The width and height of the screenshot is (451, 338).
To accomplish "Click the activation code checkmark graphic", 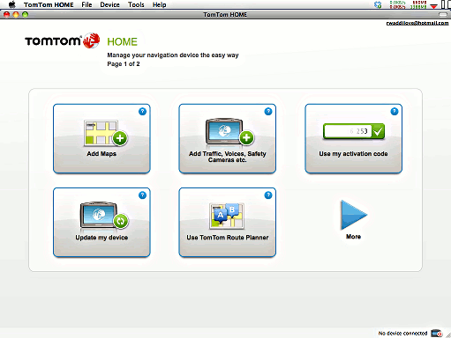I will tap(354, 131).
